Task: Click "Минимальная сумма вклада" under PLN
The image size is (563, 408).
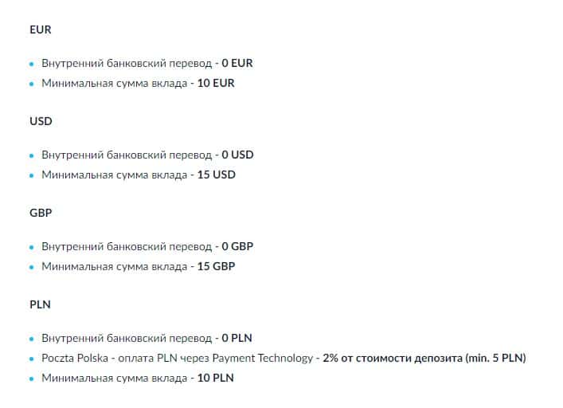Action: point(115,378)
